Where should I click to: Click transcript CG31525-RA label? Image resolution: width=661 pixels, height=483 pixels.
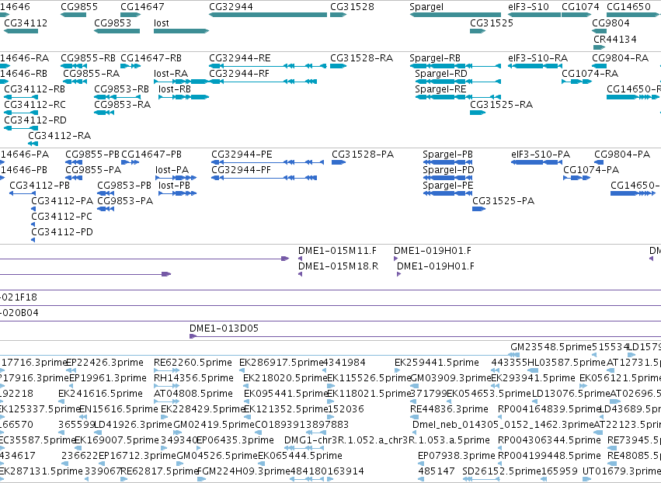point(501,105)
